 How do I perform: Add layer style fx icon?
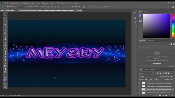[157, 95]
